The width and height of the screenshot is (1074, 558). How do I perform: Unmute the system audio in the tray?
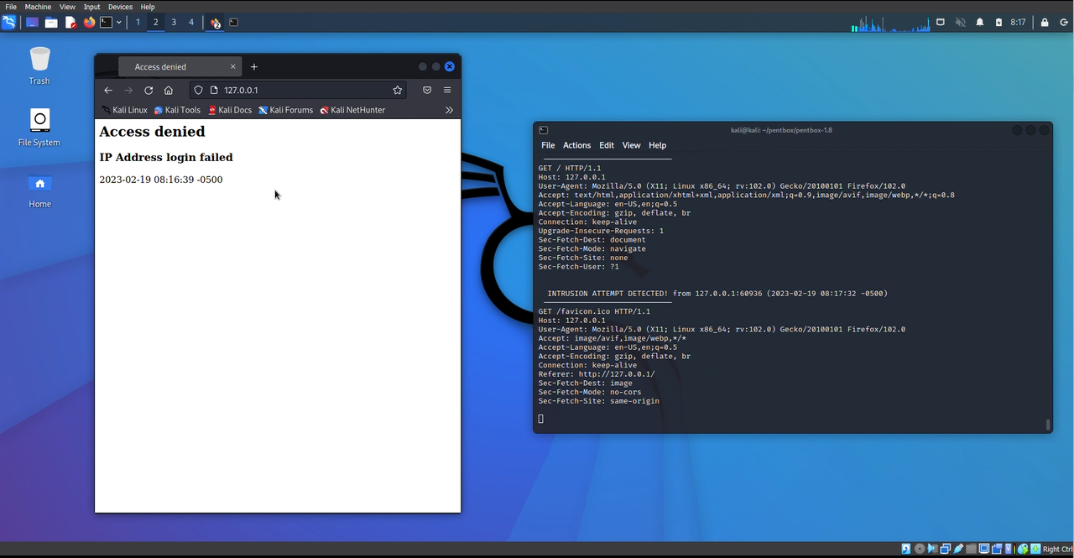coord(960,23)
